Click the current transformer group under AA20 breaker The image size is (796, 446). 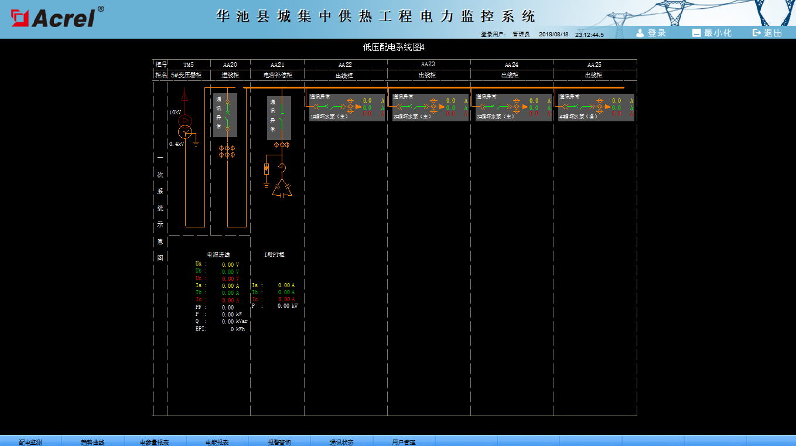coord(227,152)
